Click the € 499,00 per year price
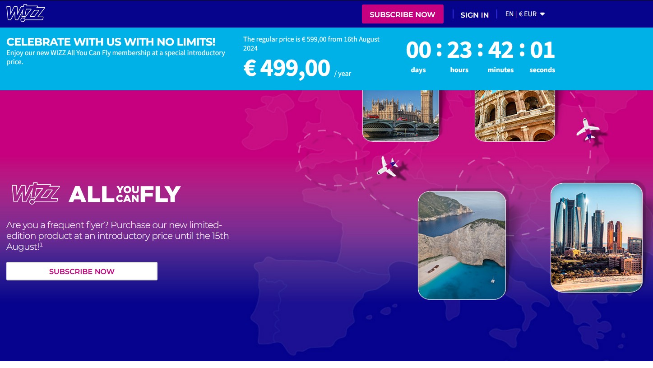 tap(297, 68)
